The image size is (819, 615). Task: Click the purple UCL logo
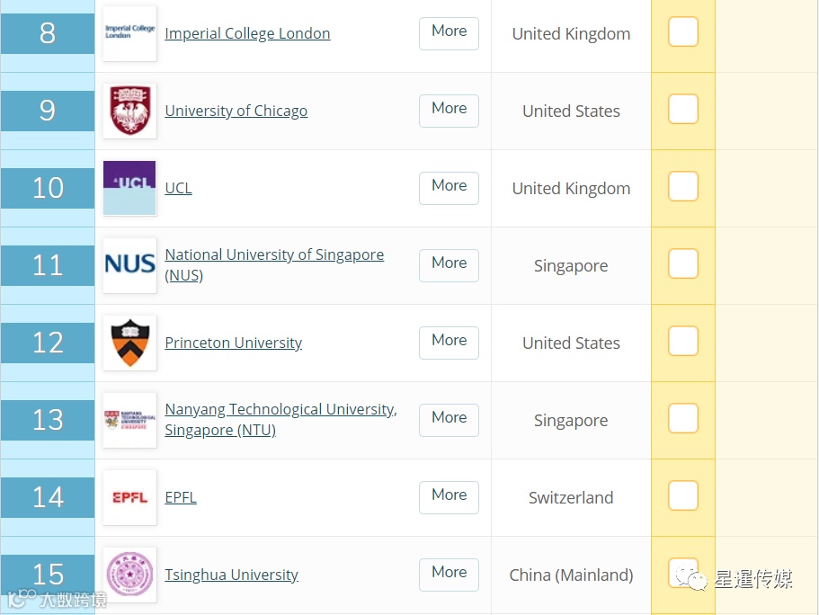pyautogui.click(x=129, y=188)
